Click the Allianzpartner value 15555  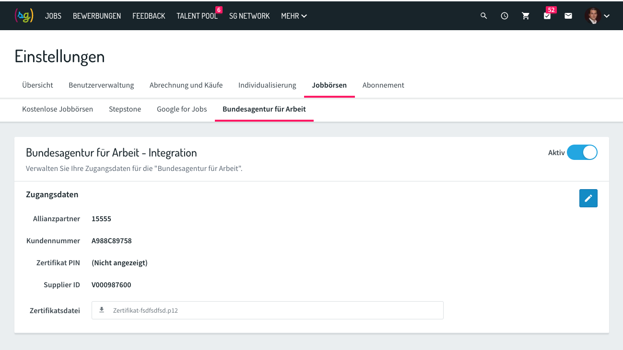101,219
